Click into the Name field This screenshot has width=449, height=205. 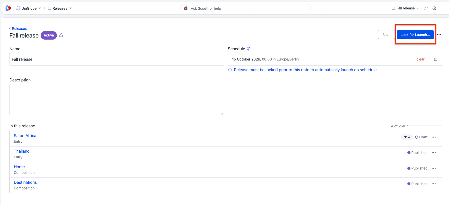[117, 59]
